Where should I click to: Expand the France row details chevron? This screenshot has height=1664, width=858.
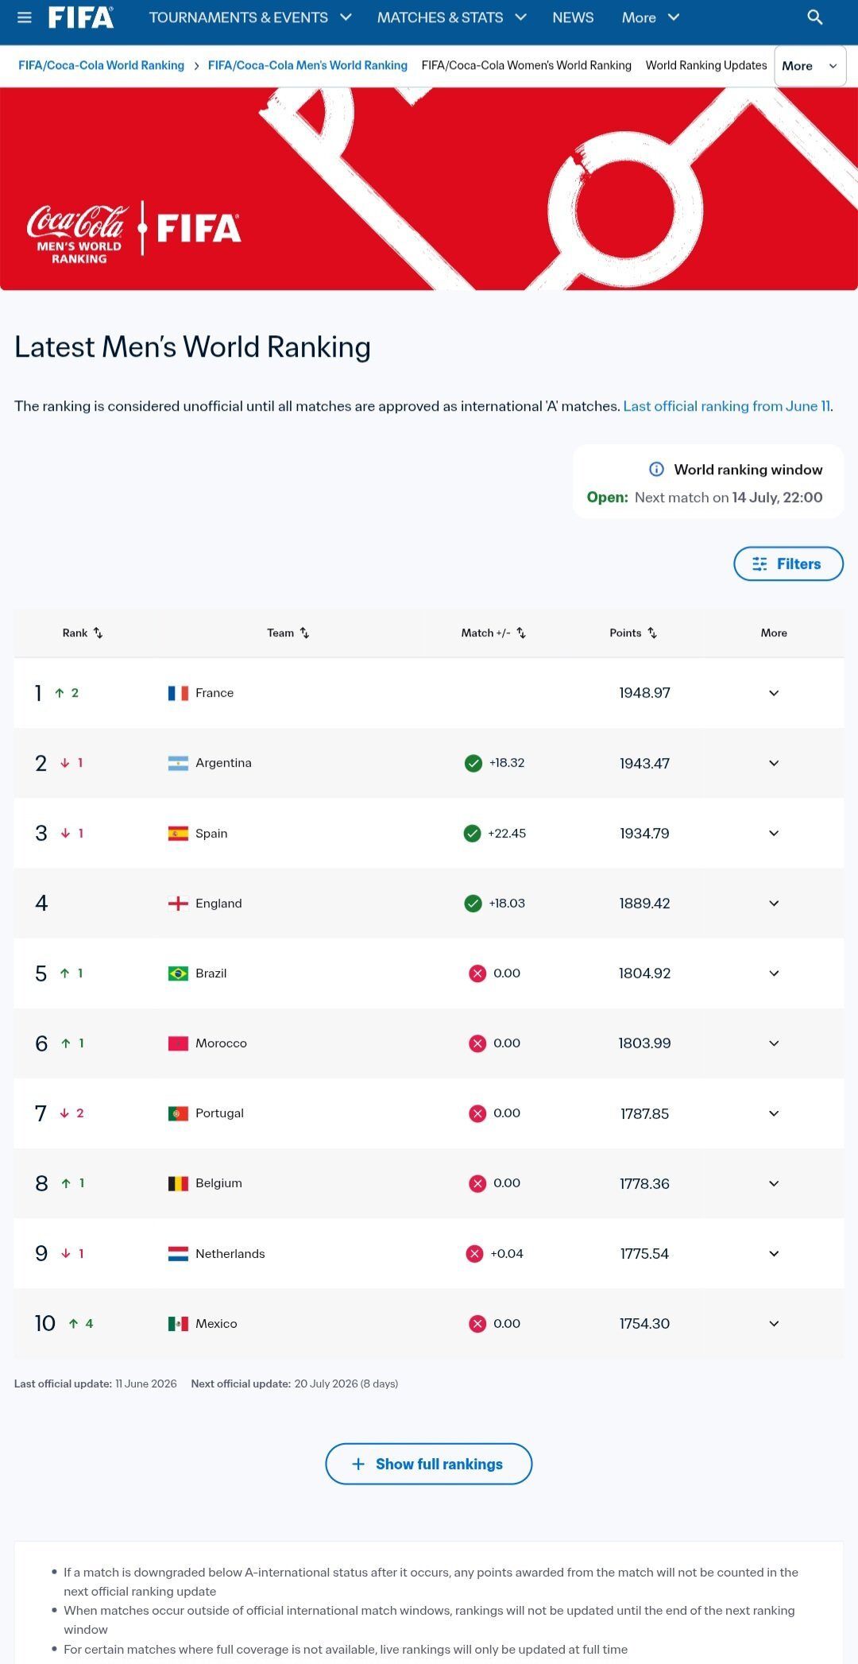(774, 693)
